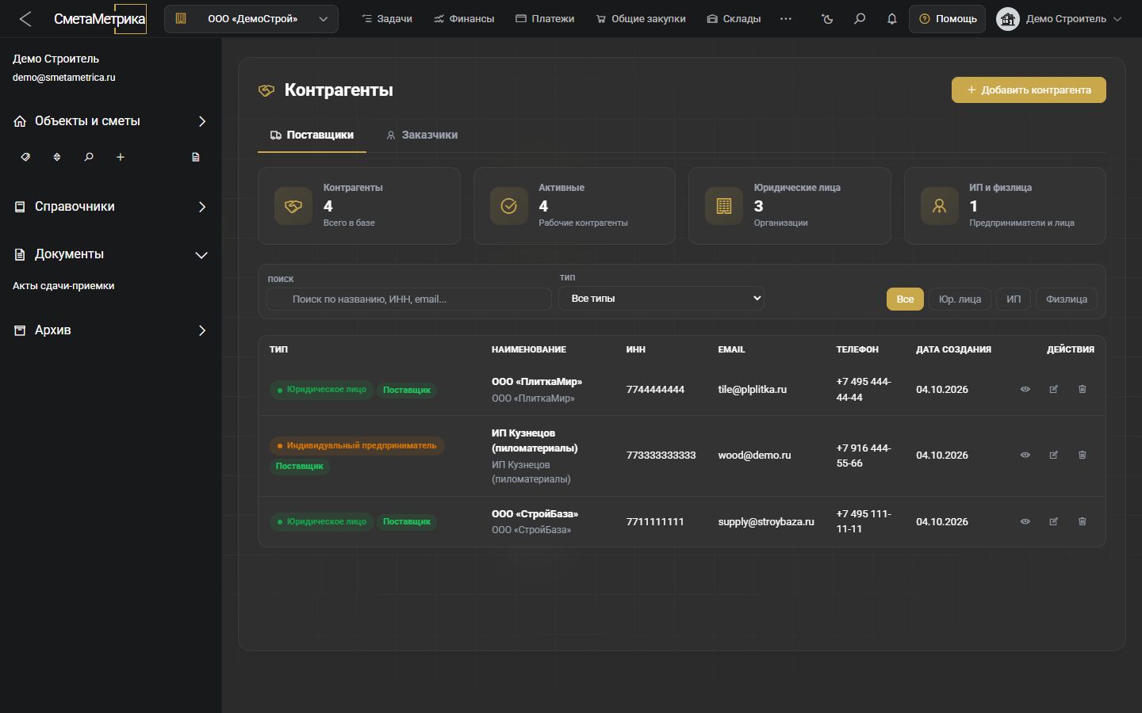Select the Поставщики tab
The width and height of the screenshot is (1142, 713).
(x=312, y=135)
